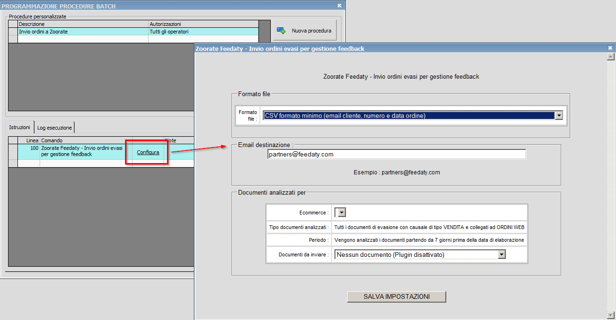This screenshot has height=320, width=616.
Task: Click the 'Tutti gli operatori' cell
Action: (203, 32)
